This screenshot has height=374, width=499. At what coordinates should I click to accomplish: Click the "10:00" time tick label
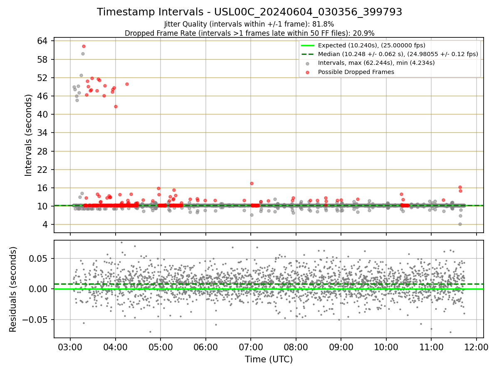tap(386, 346)
